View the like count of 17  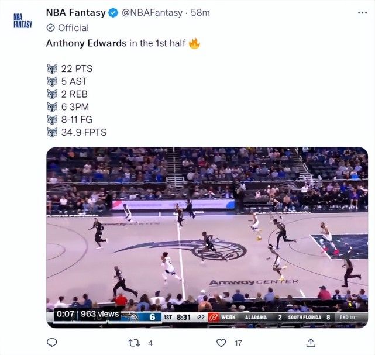tap(238, 343)
